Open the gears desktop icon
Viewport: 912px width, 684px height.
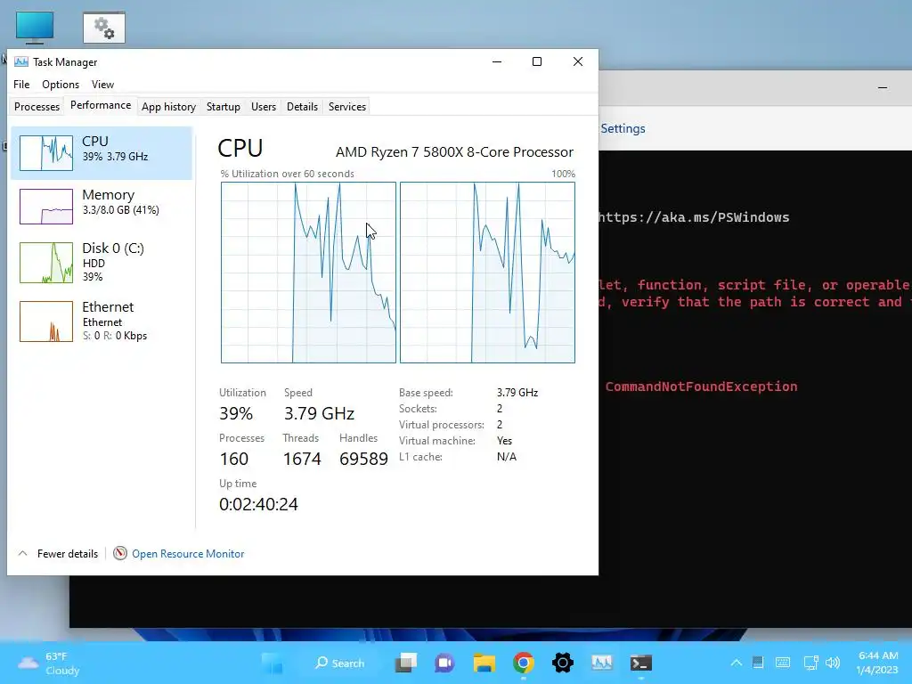click(104, 28)
